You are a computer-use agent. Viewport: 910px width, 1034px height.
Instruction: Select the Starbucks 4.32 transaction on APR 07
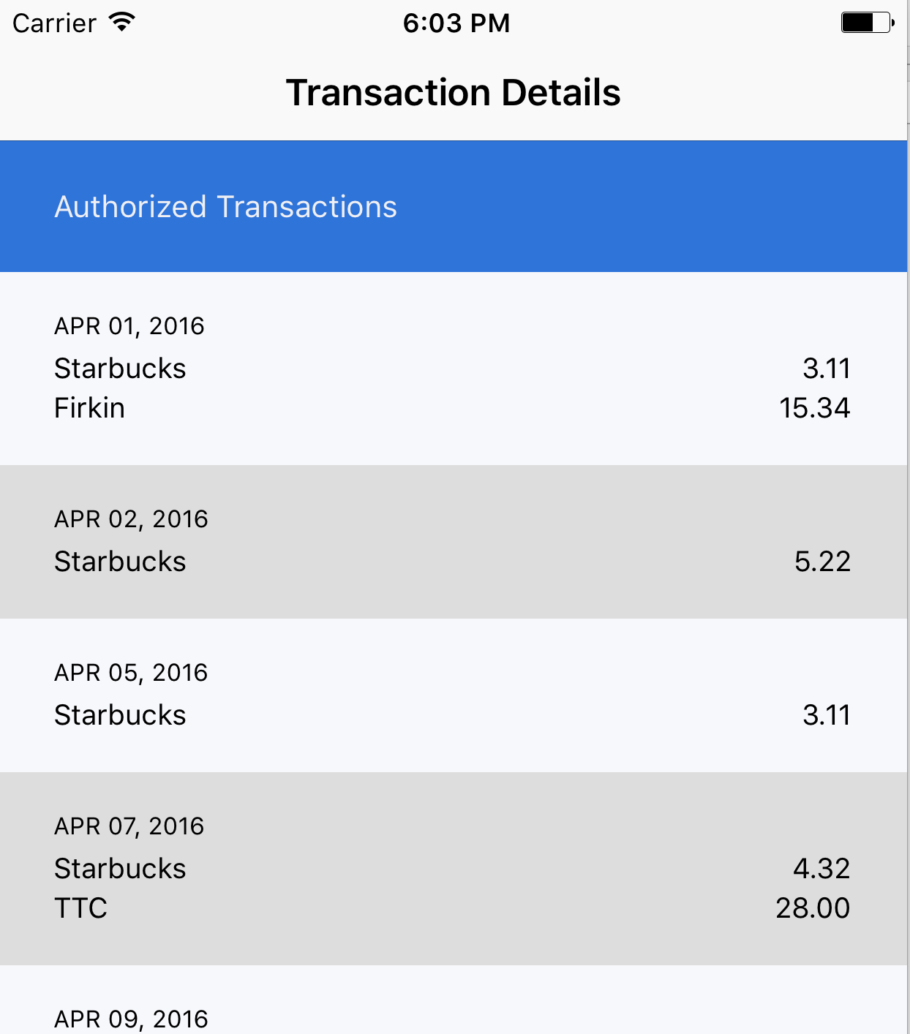coord(452,869)
